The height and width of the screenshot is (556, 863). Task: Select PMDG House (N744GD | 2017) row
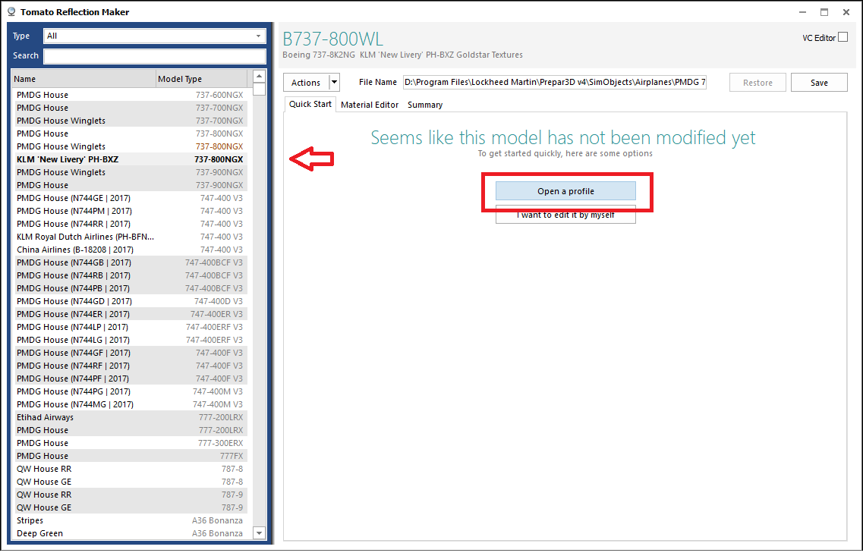pyautogui.click(x=130, y=301)
